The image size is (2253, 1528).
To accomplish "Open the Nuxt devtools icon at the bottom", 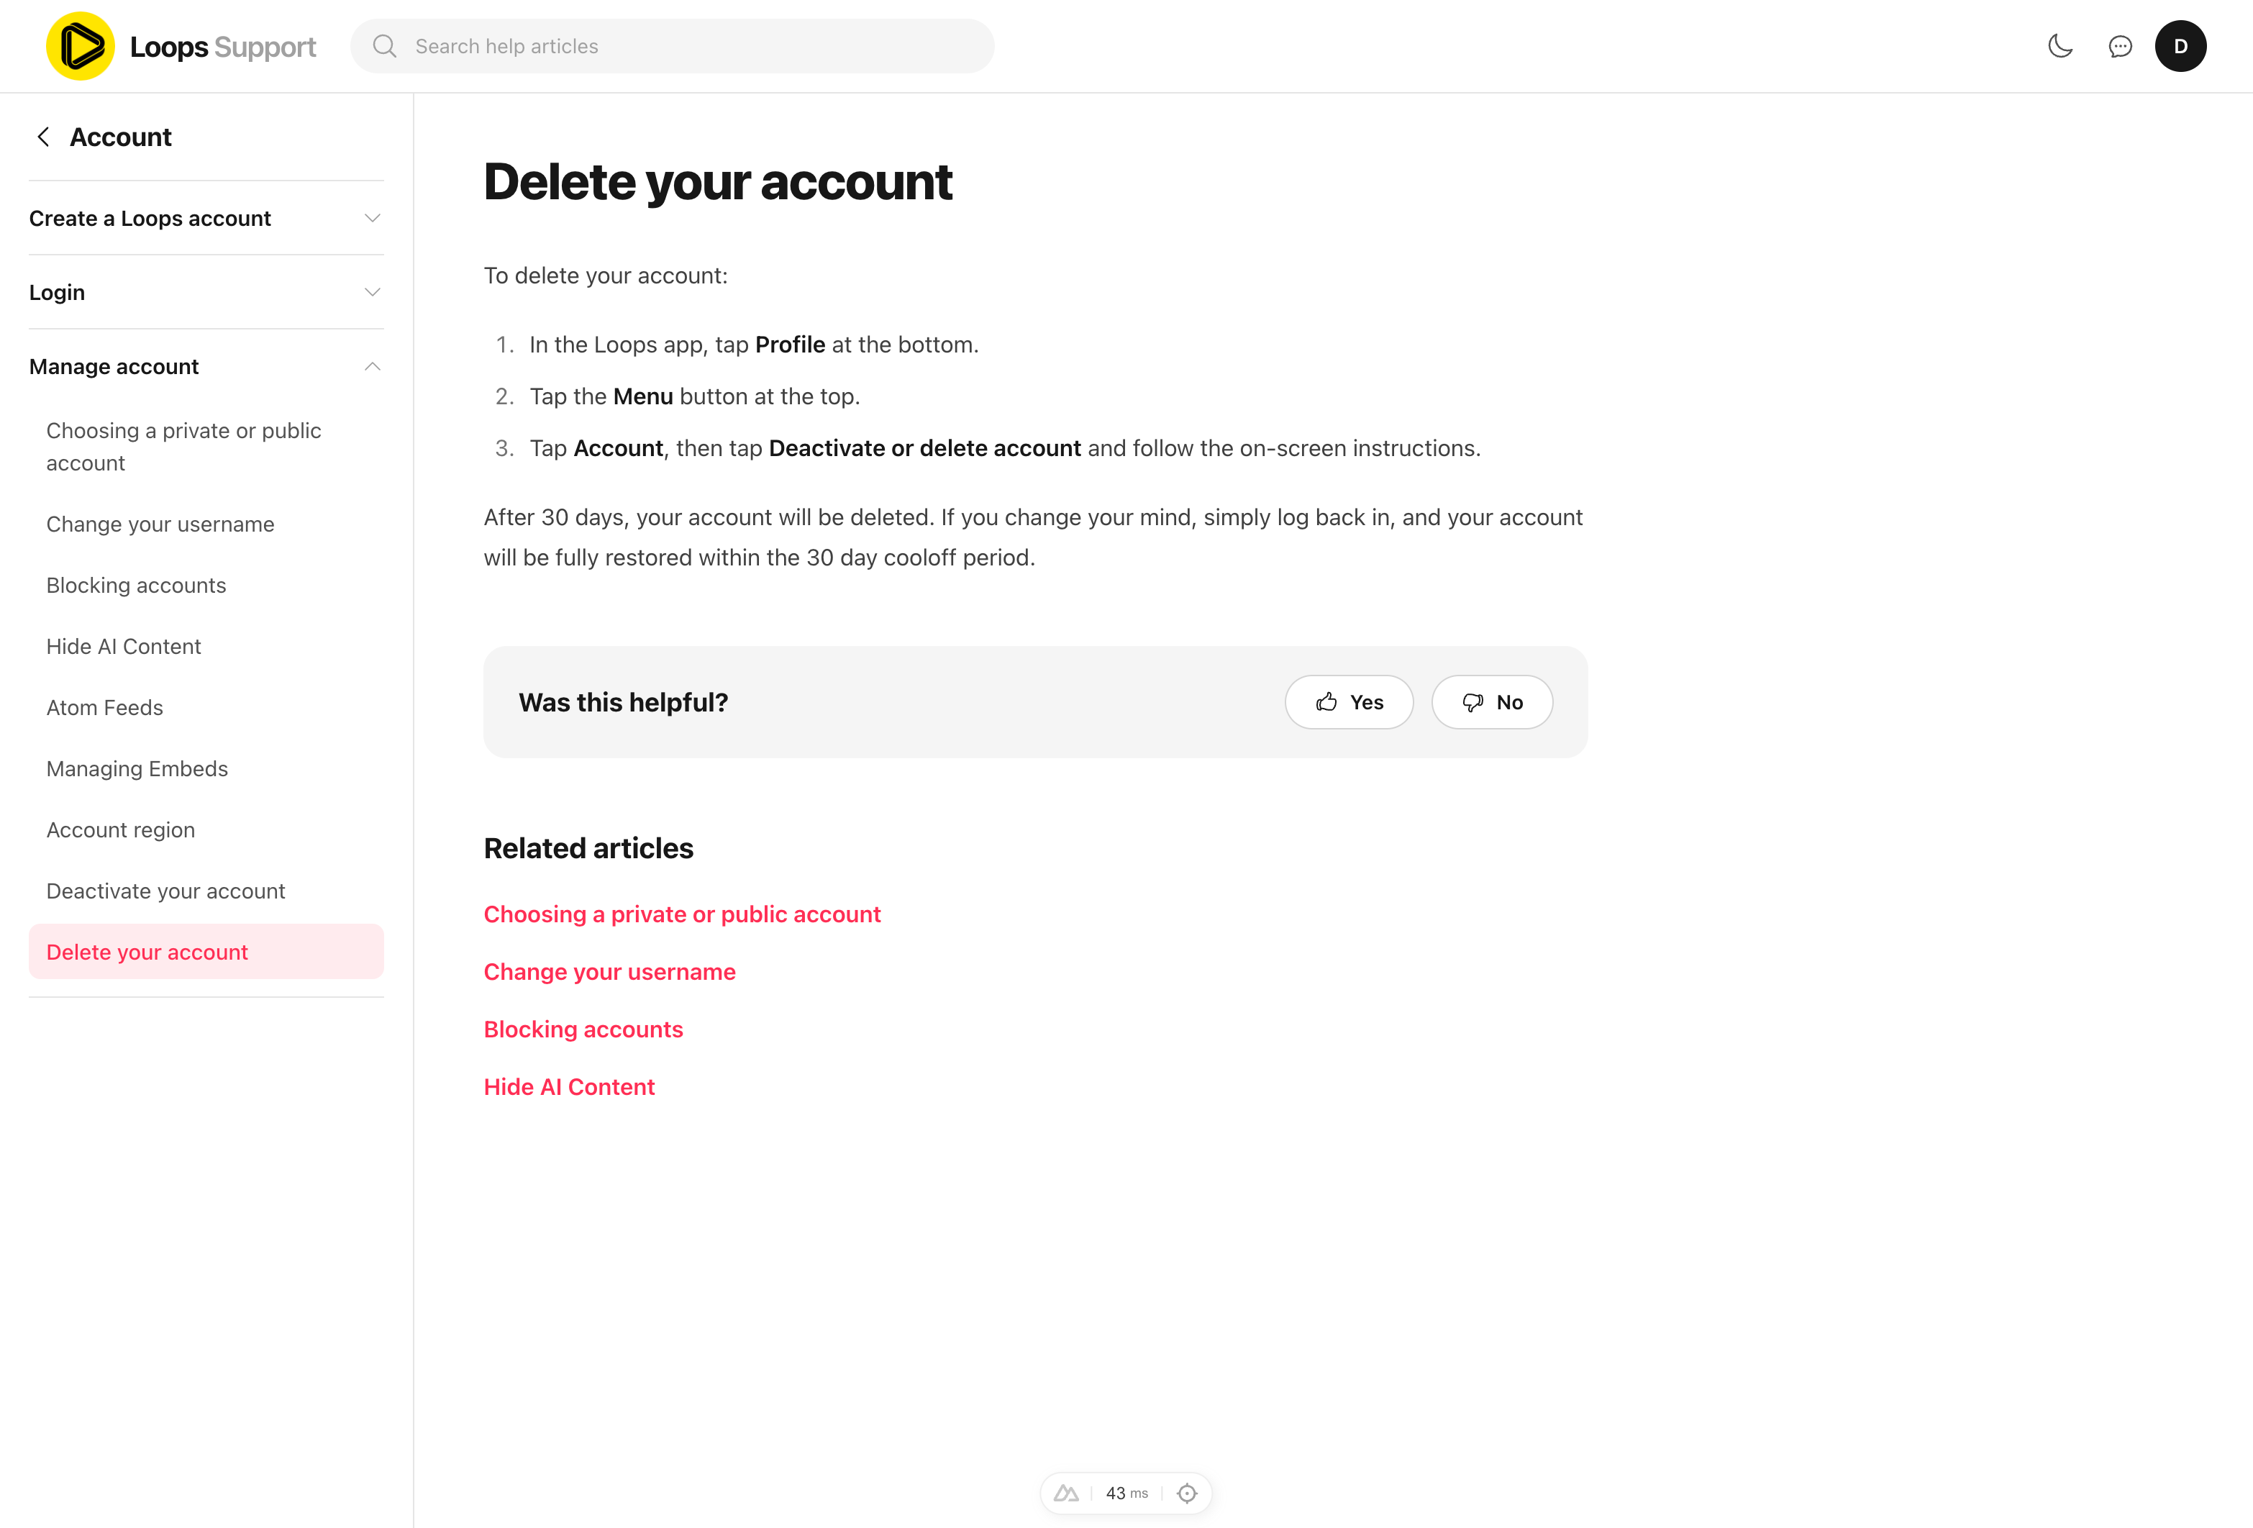I will coord(1065,1493).
